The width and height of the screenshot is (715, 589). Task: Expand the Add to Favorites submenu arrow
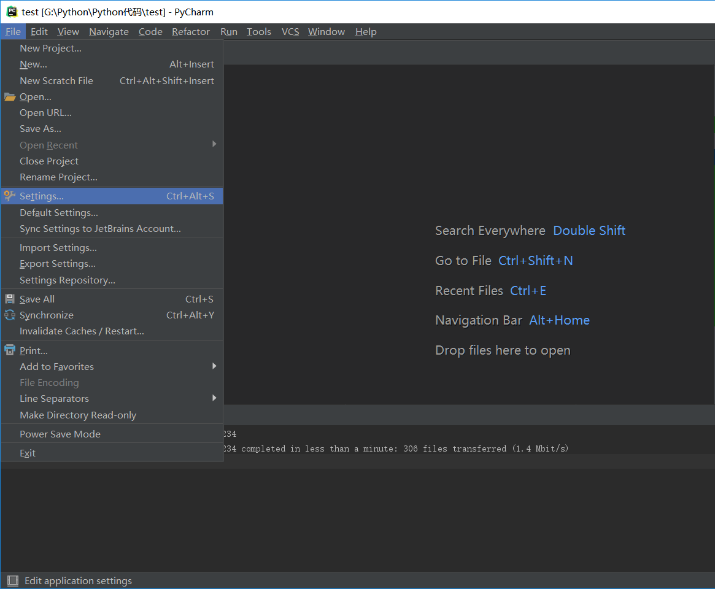point(214,366)
